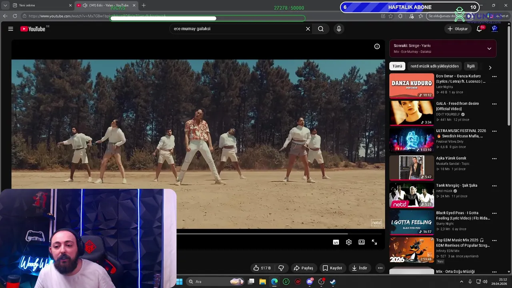Open the Mix - Orta Doğu Müziği title

(455, 272)
